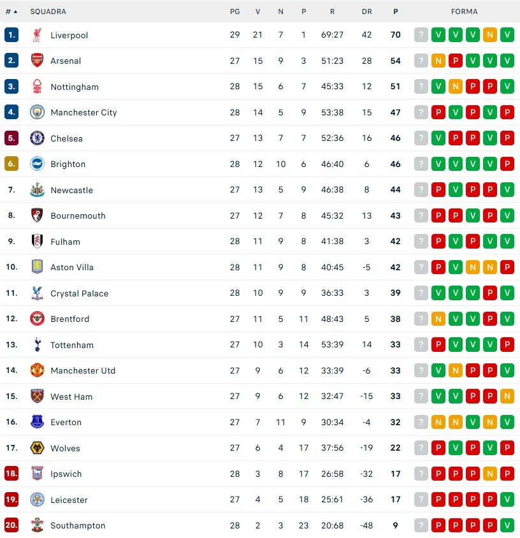The image size is (520, 538).
Task: Click the Liverpool club crest icon
Action: pos(37,35)
